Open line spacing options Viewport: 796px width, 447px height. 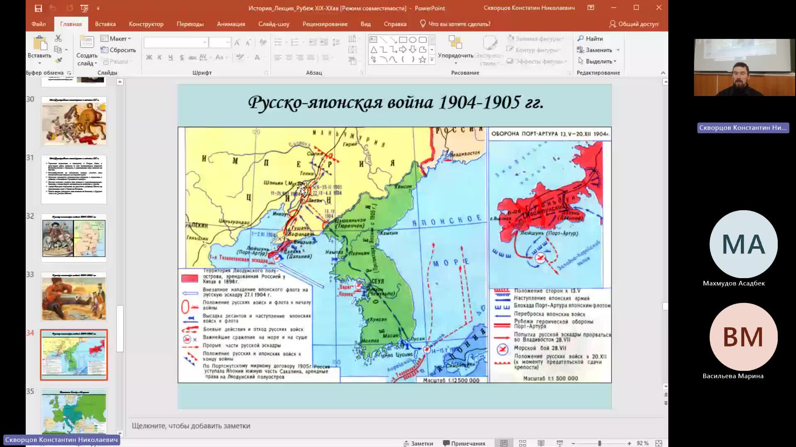coord(336,42)
